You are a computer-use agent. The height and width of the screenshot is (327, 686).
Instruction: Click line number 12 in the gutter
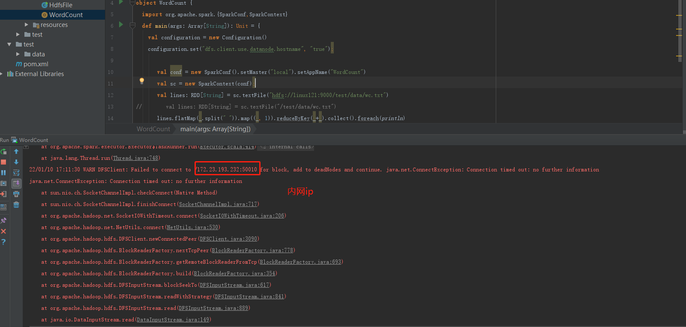tap(111, 95)
